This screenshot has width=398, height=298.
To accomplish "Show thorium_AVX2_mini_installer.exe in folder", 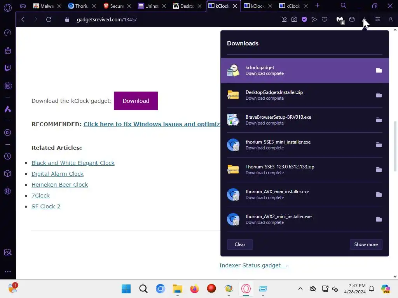I will point(379,220).
